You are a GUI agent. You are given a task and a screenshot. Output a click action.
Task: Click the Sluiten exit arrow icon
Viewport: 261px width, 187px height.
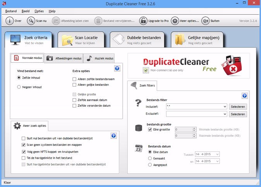click(x=205, y=21)
